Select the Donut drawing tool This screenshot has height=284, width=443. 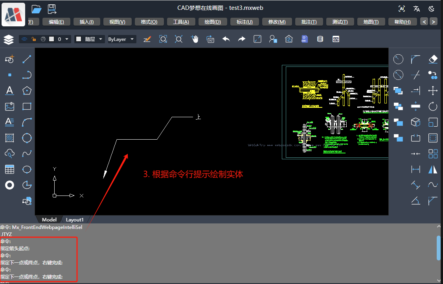pyautogui.click(x=9, y=185)
